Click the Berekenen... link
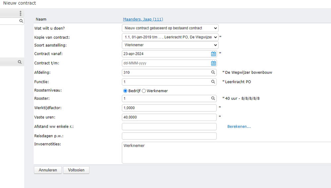The width and height of the screenshot is (331, 188). [x=239, y=127]
